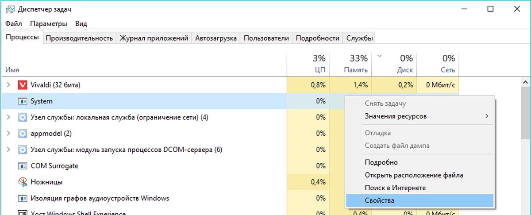
Task: Click the gear icon for local service host (network restricted)
Action: [22, 117]
